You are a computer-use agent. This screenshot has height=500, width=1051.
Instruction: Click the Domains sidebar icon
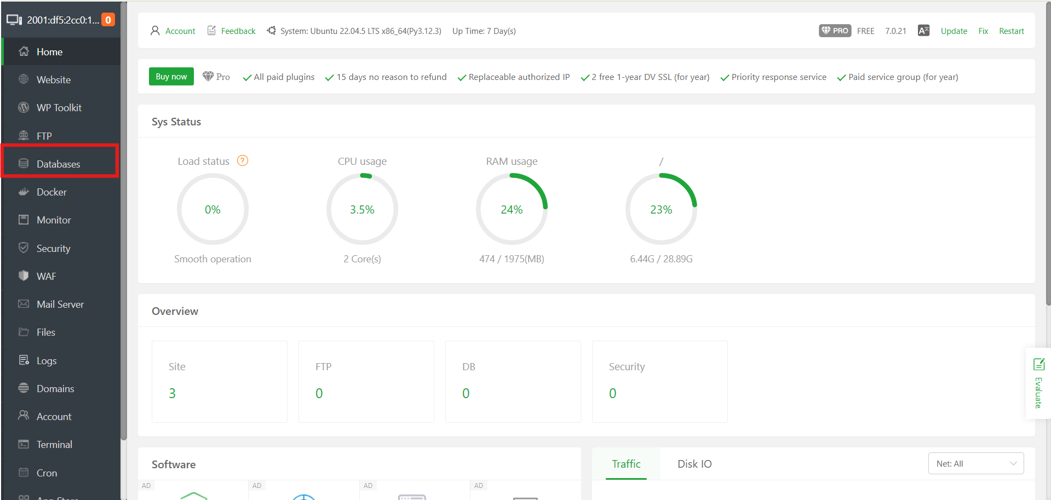tap(24, 388)
